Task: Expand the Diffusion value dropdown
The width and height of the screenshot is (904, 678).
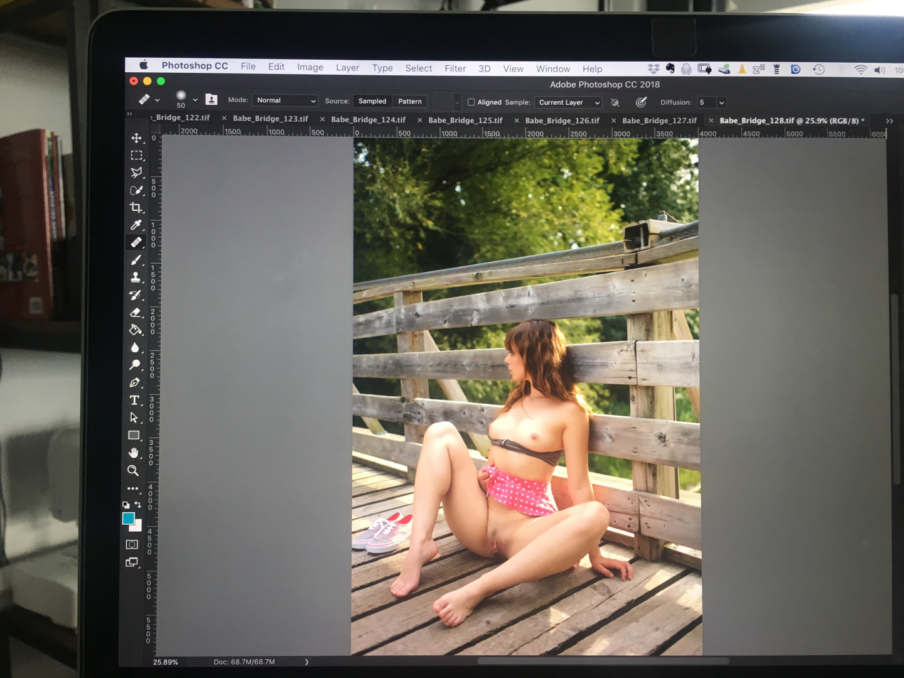Action: pyautogui.click(x=721, y=102)
